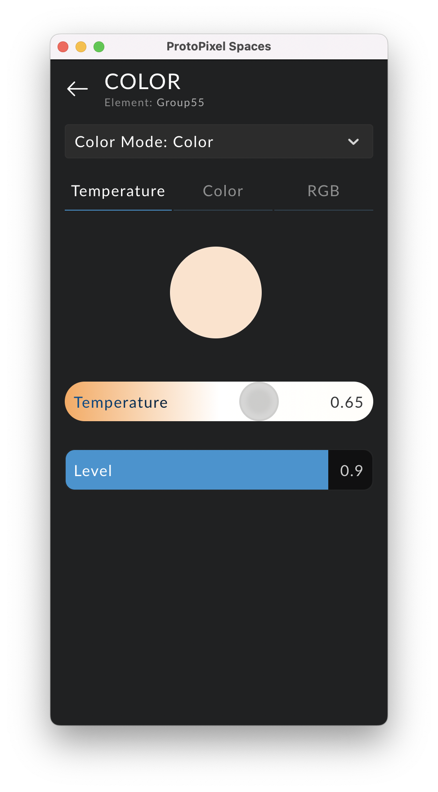The height and width of the screenshot is (792, 438).
Task: Click the blue Level slider bar
Action: click(x=197, y=470)
